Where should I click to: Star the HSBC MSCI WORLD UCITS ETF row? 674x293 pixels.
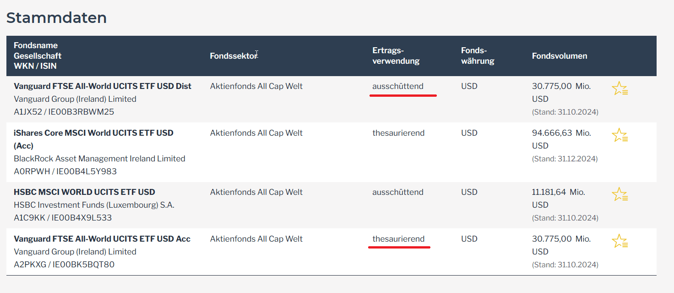(x=620, y=194)
